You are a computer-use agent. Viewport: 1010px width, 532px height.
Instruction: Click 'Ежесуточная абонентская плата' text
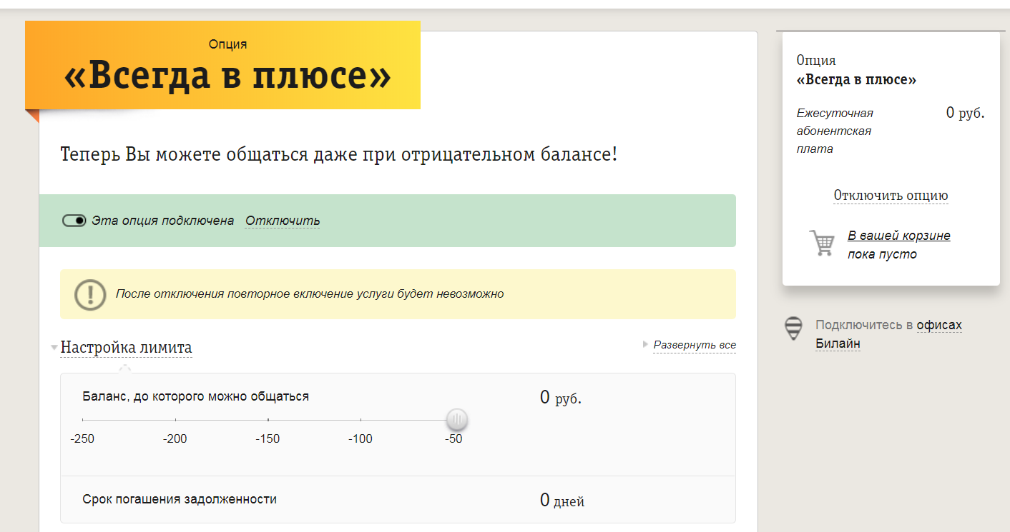(835, 131)
